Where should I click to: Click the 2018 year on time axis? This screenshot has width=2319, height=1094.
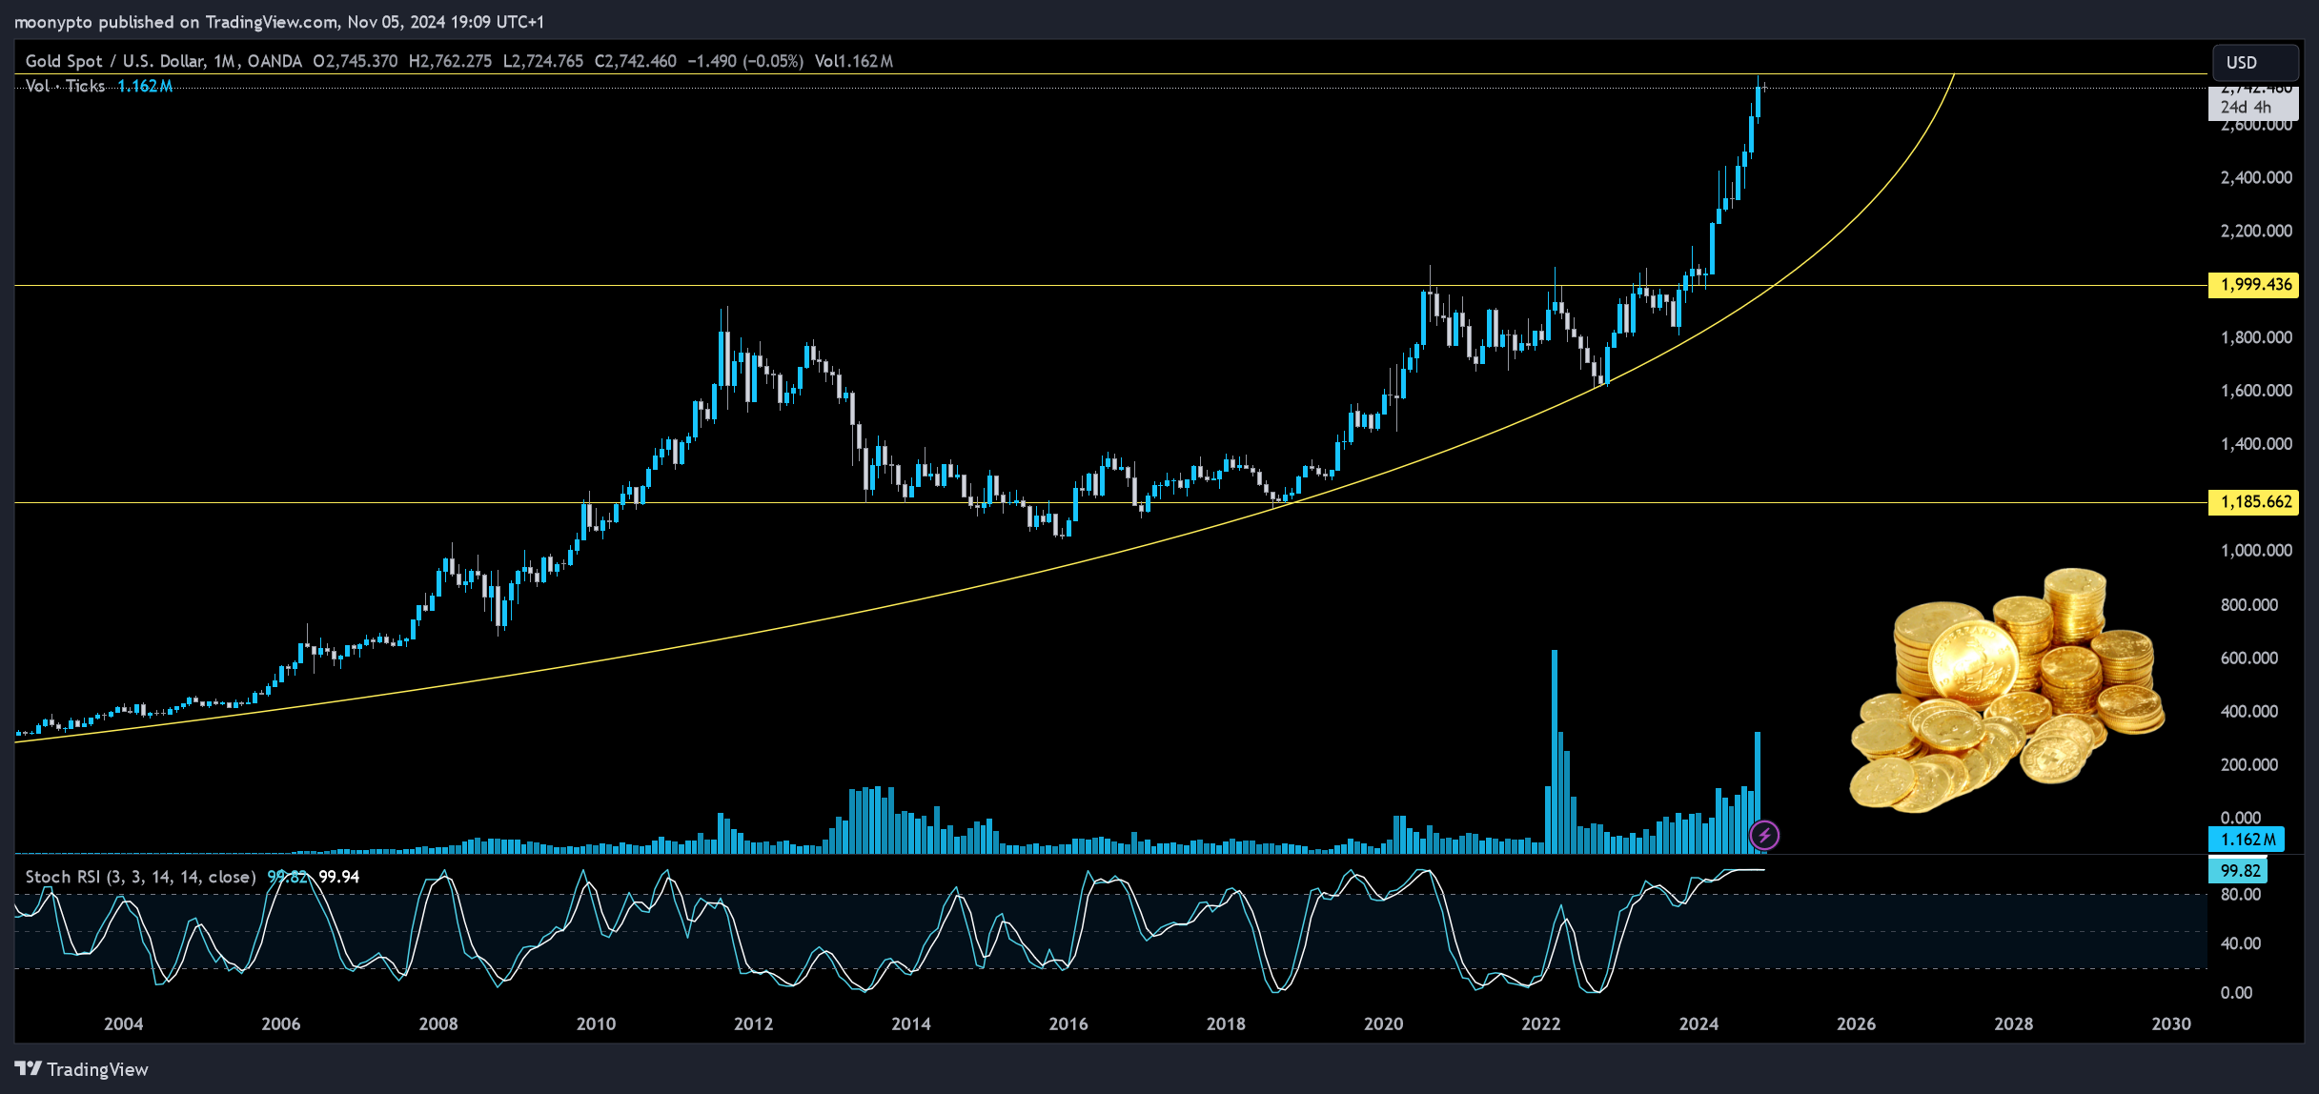tap(1226, 1024)
